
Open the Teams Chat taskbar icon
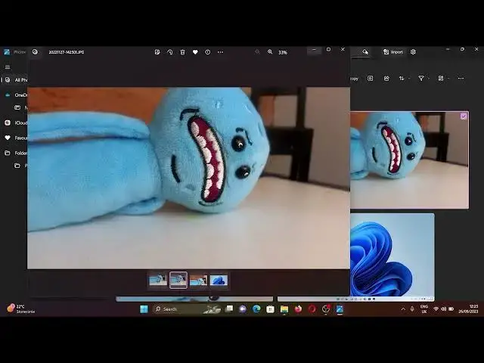(x=243, y=309)
